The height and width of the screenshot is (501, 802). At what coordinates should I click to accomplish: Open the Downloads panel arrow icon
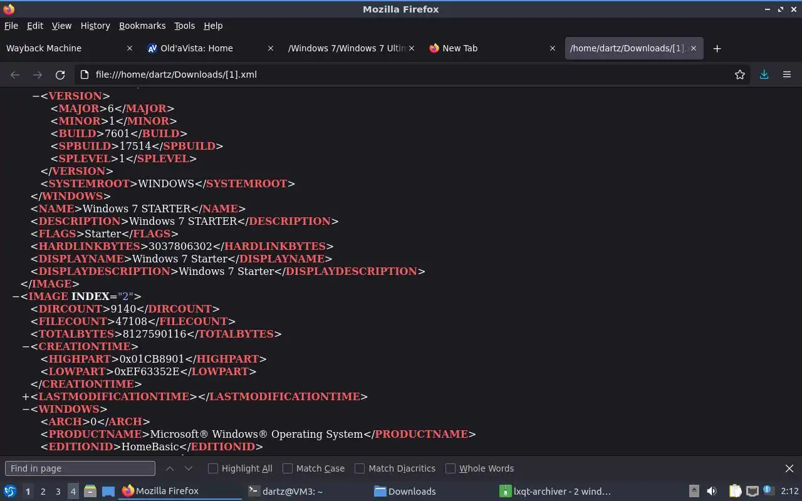point(764,75)
